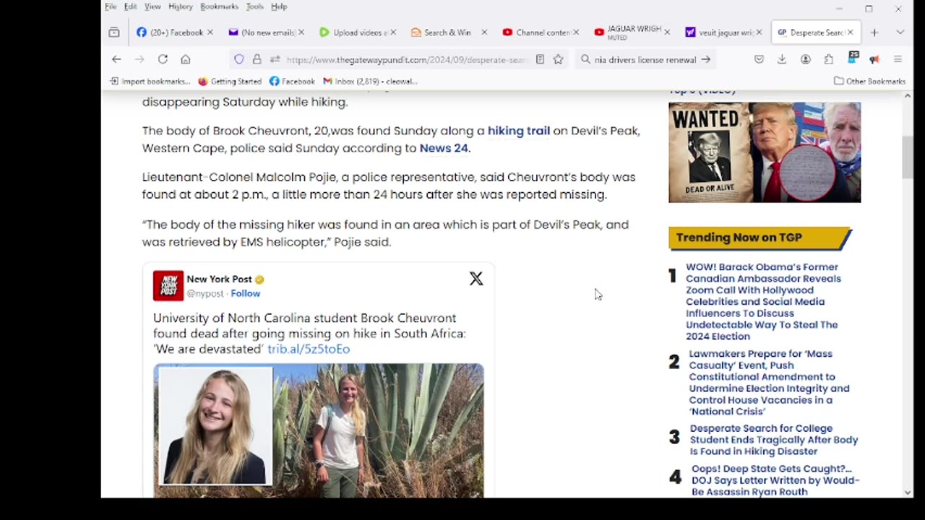Viewport: 925px width, 520px height.
Task: Open the News 24 link
Action: point(444,148)
